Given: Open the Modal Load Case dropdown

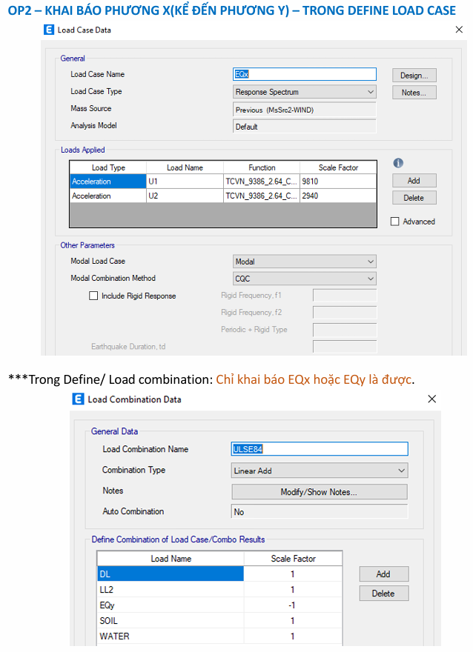Looking at the screenshot, I should tap(369, 261).
